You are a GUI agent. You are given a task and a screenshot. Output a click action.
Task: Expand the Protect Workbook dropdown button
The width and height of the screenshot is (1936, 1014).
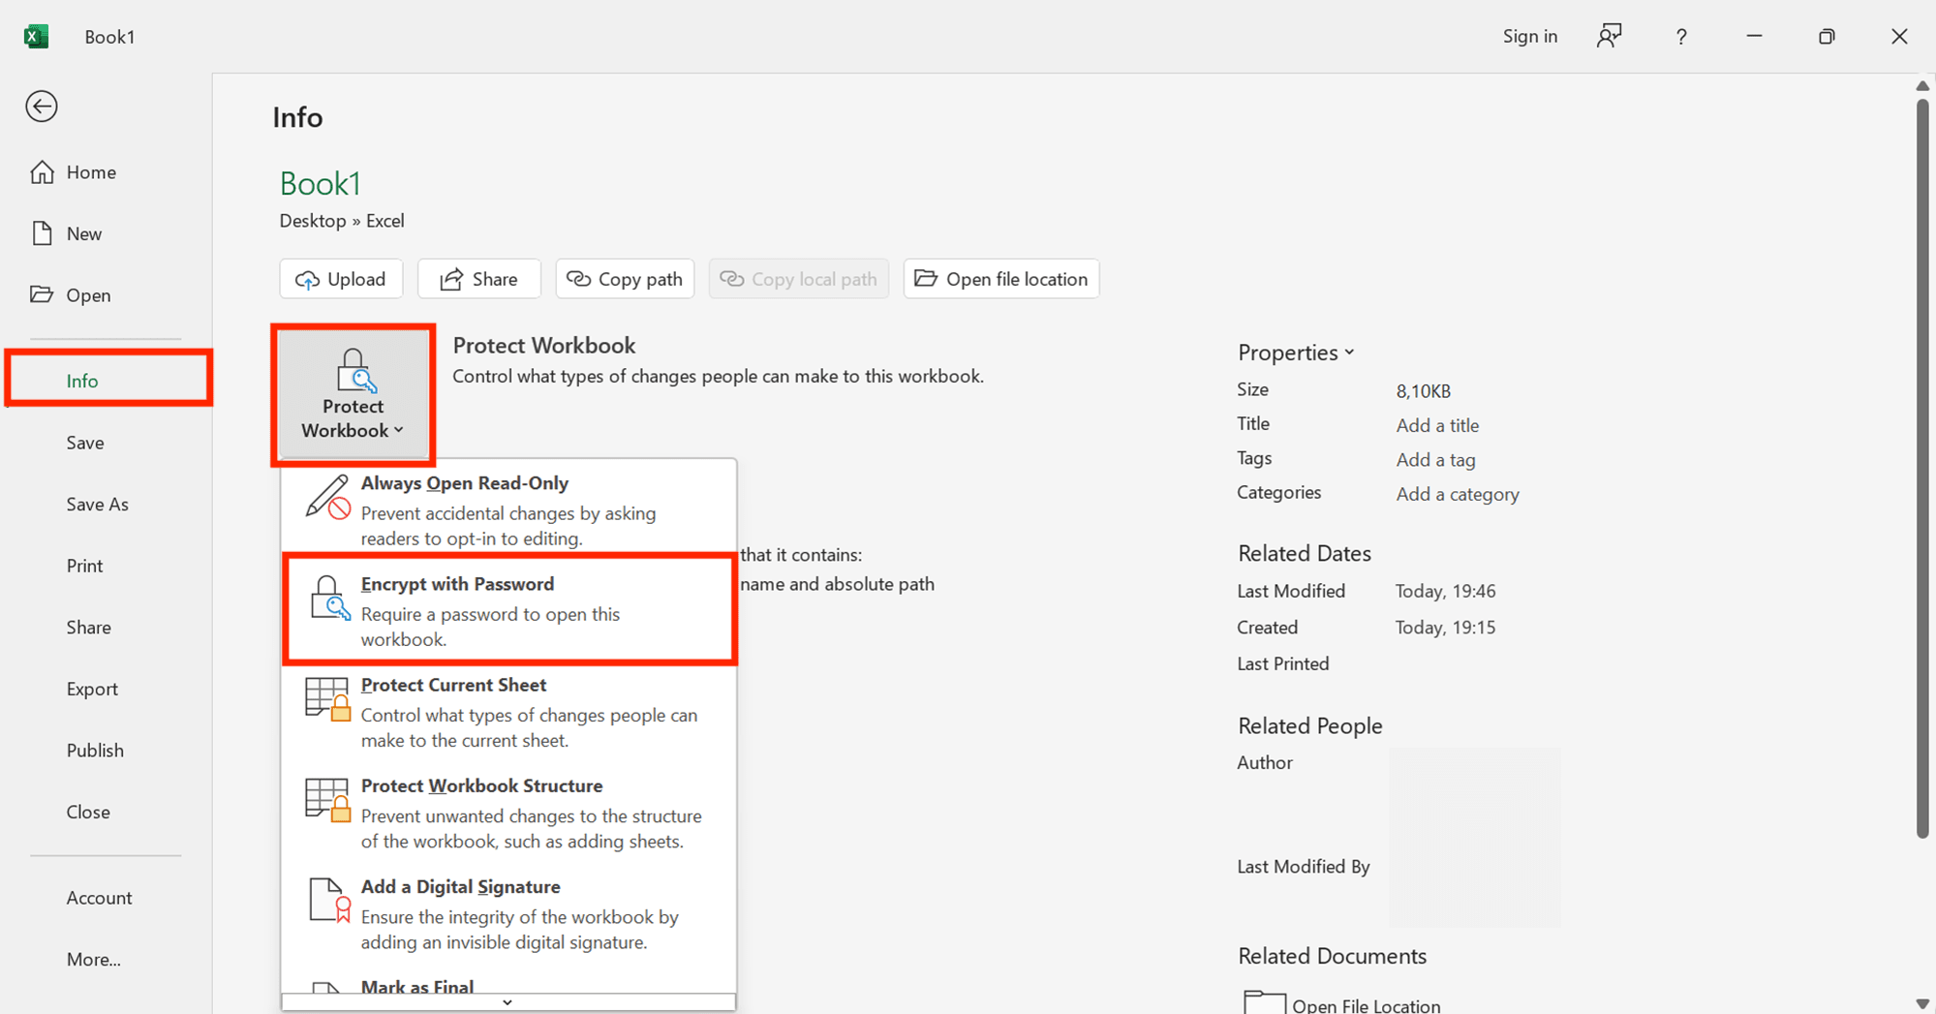(353, 395)
